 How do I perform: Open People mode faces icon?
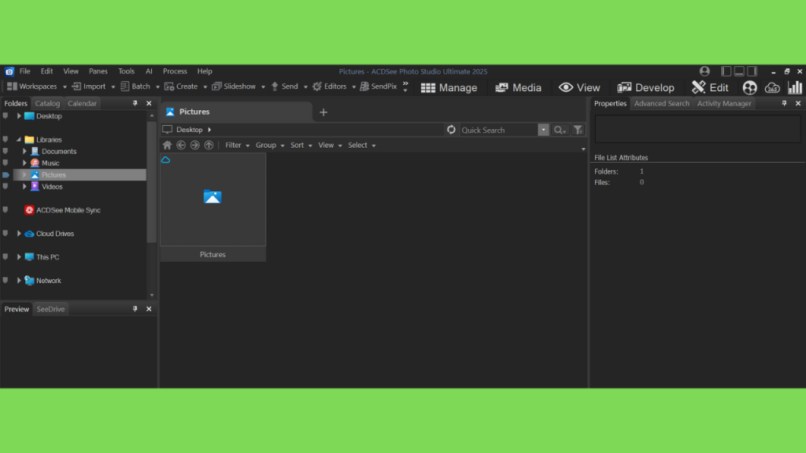[x=749, y=88]
